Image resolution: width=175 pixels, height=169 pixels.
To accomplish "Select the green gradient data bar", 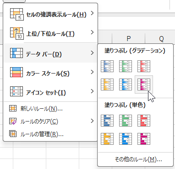I will tap(126, 66).
